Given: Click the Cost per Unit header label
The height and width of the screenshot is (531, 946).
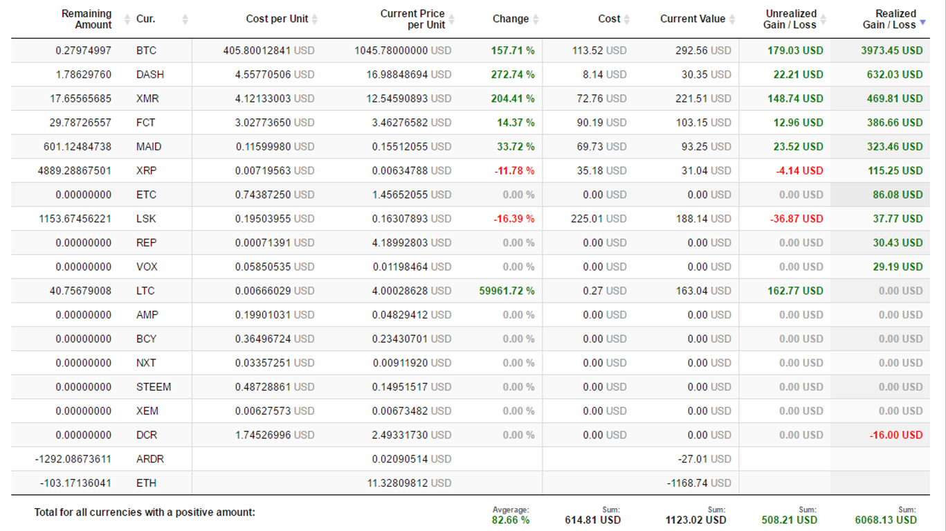Looking at the screenshot, I should 277,19.
